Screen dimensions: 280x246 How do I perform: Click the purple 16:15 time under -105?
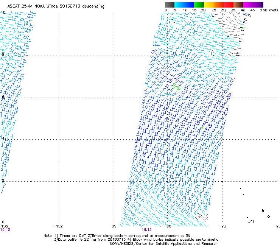click(5, 230)
